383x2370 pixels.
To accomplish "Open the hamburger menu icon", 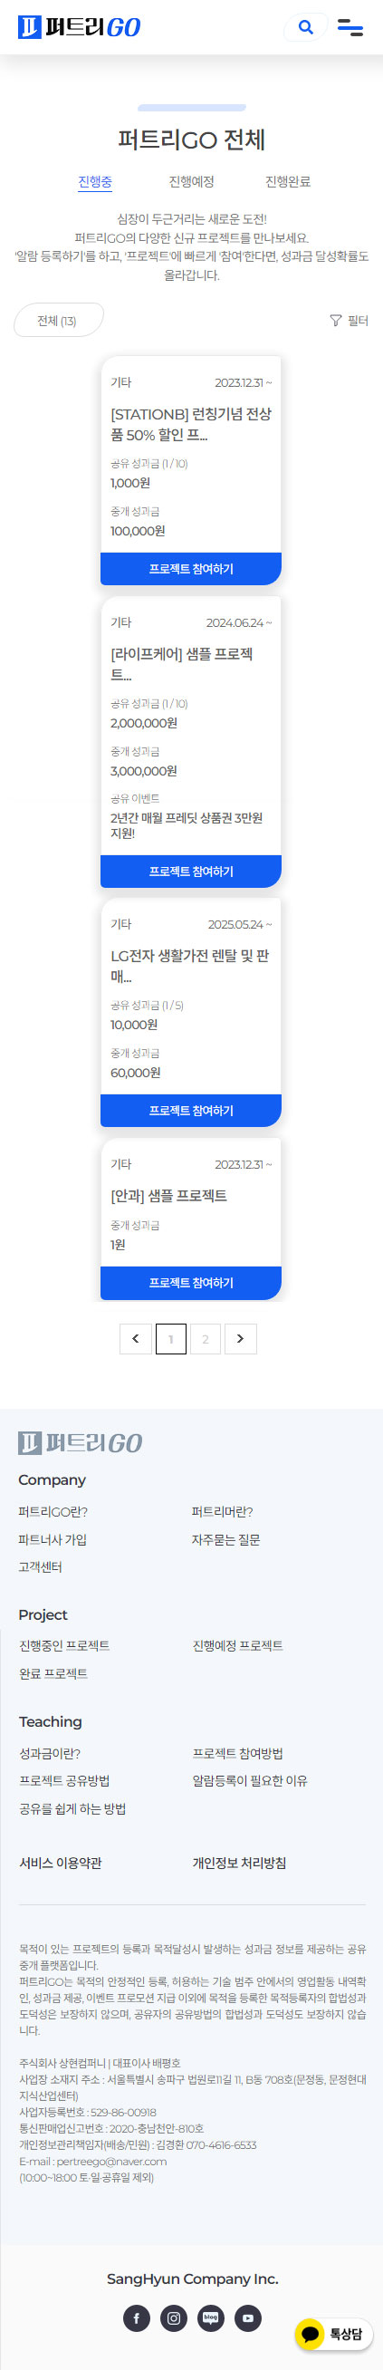I will point(349,26).
